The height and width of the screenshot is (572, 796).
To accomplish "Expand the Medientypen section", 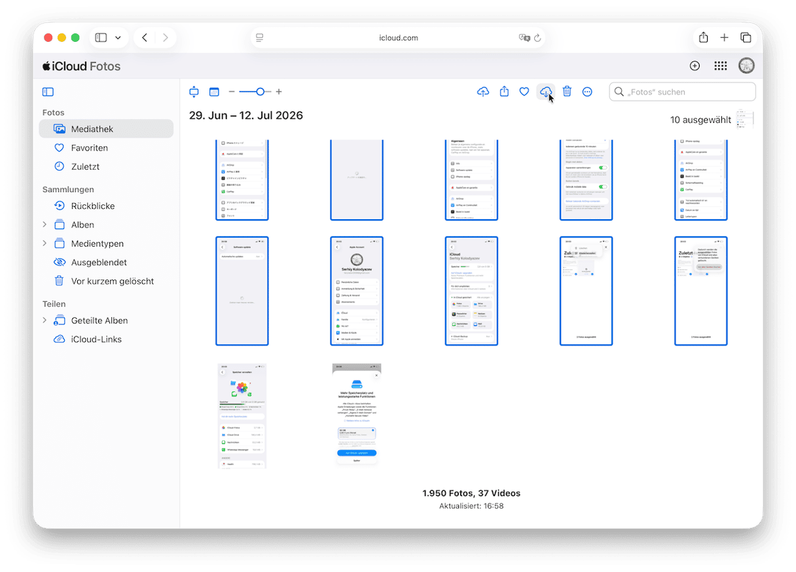I will 45,243.
